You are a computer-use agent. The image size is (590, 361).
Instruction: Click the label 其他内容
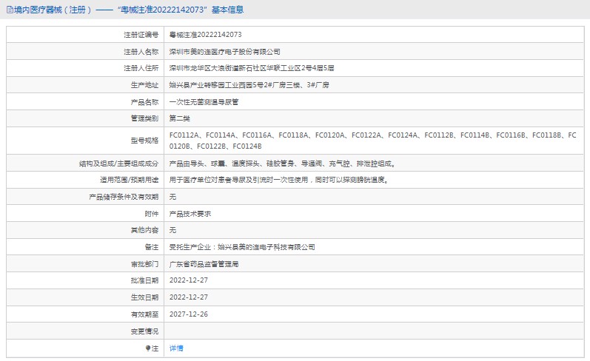tap(144, 230)
